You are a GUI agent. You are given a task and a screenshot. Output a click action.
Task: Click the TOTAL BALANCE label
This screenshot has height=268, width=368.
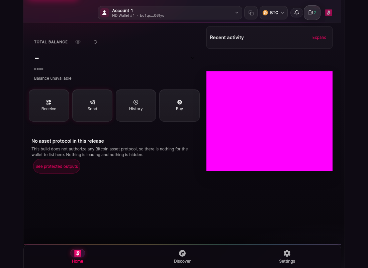(51, 42)
